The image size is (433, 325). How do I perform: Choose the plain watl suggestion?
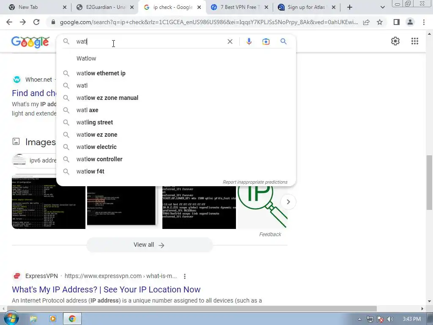click(x=176, y=85)
